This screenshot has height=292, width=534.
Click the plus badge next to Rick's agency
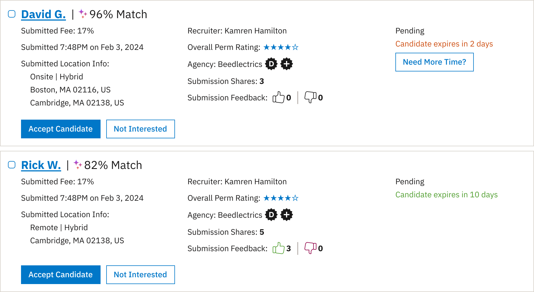(x=287, y=215)
